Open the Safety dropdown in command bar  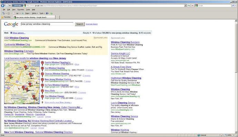coord(35,13)
